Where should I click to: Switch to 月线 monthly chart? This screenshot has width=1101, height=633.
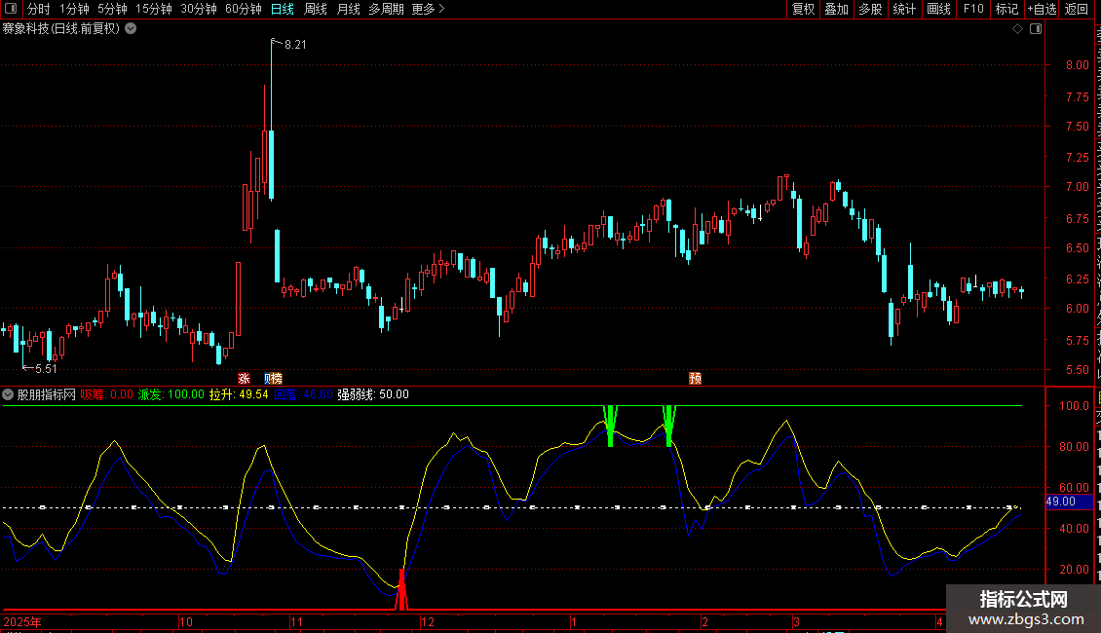click(348, 9)
